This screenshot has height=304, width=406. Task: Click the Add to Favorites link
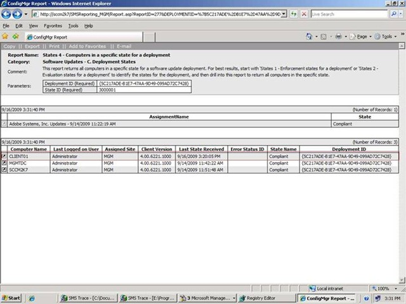tap(87, 46)
